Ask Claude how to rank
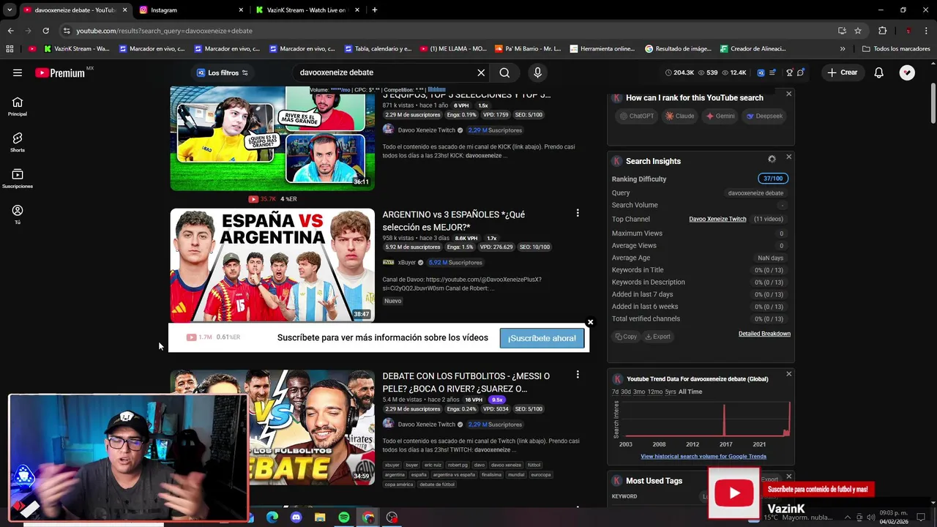 tap(679, 116)
